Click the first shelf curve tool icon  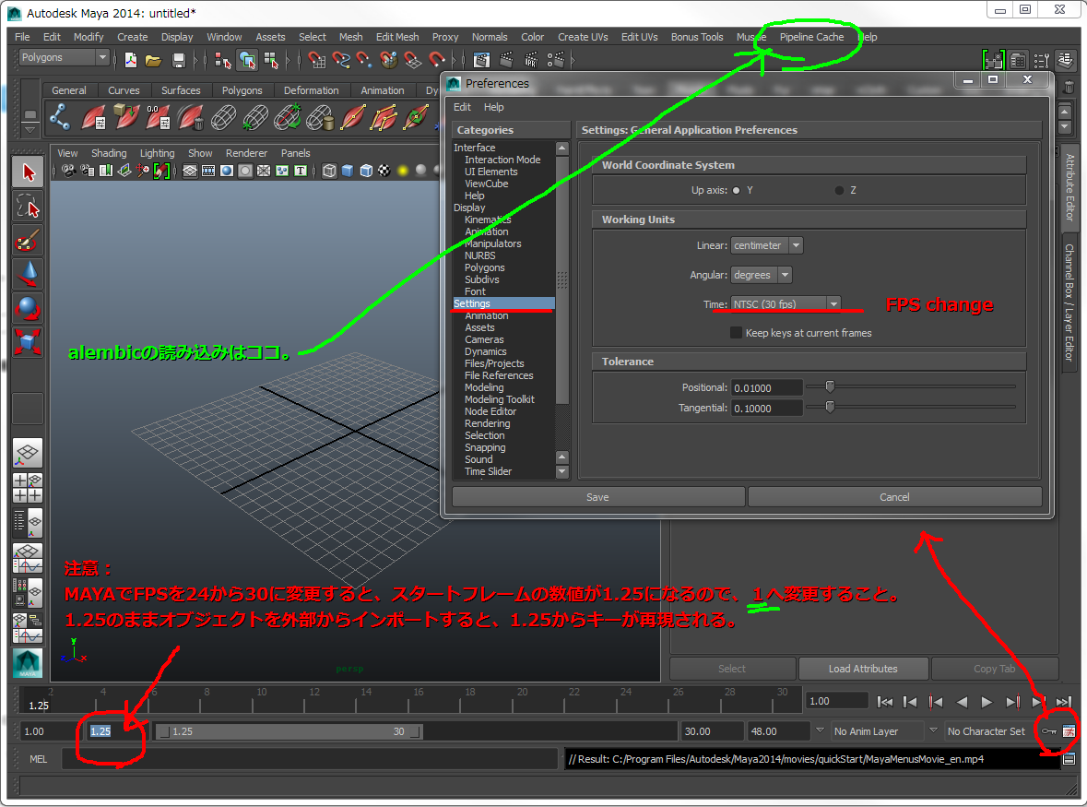click(60, 116)
